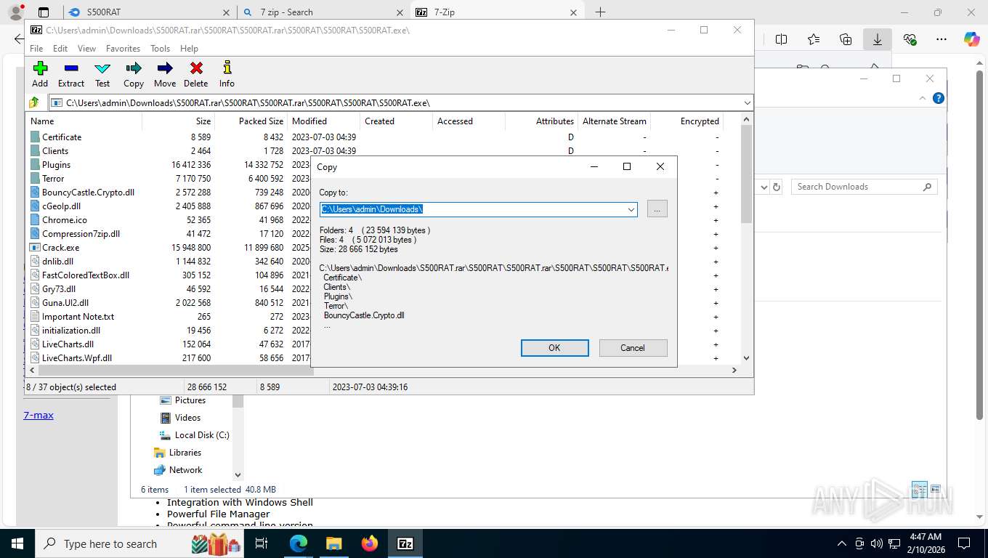
Task: Click the Explorer help question mark icon
Action: tap(939, 98)
